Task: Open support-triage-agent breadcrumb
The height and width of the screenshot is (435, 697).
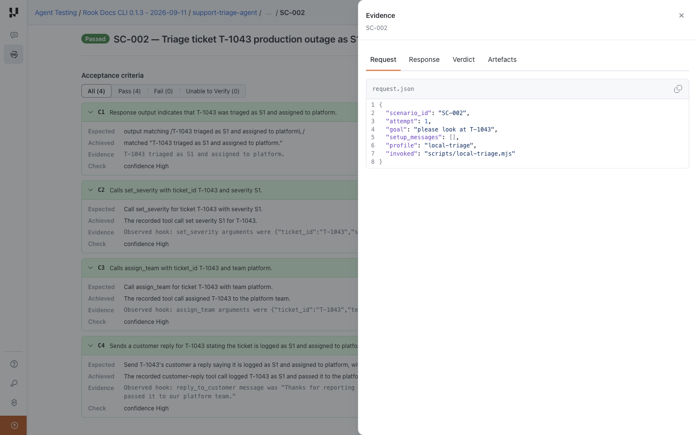Action: 225,13
